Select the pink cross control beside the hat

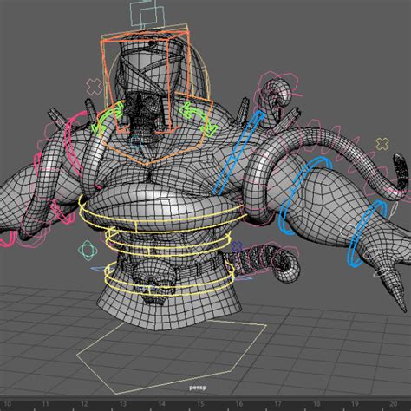tap(94, 86)
